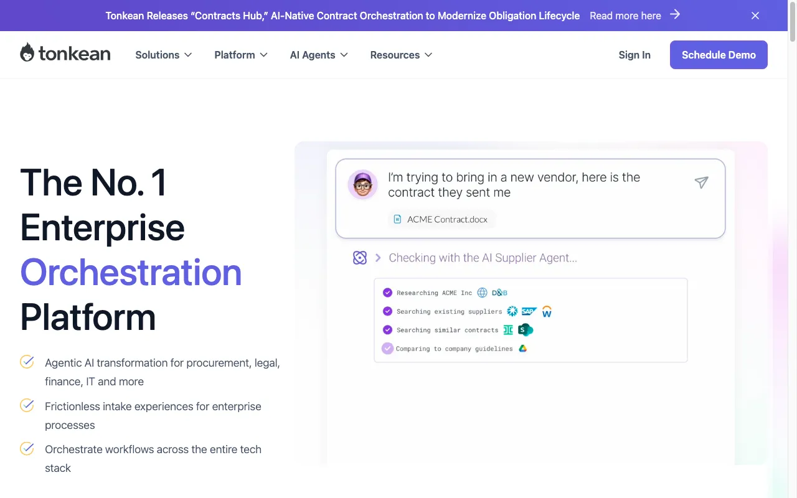Expand the Checking with AI Supplier Agent chevron

(x=378, y=258)
